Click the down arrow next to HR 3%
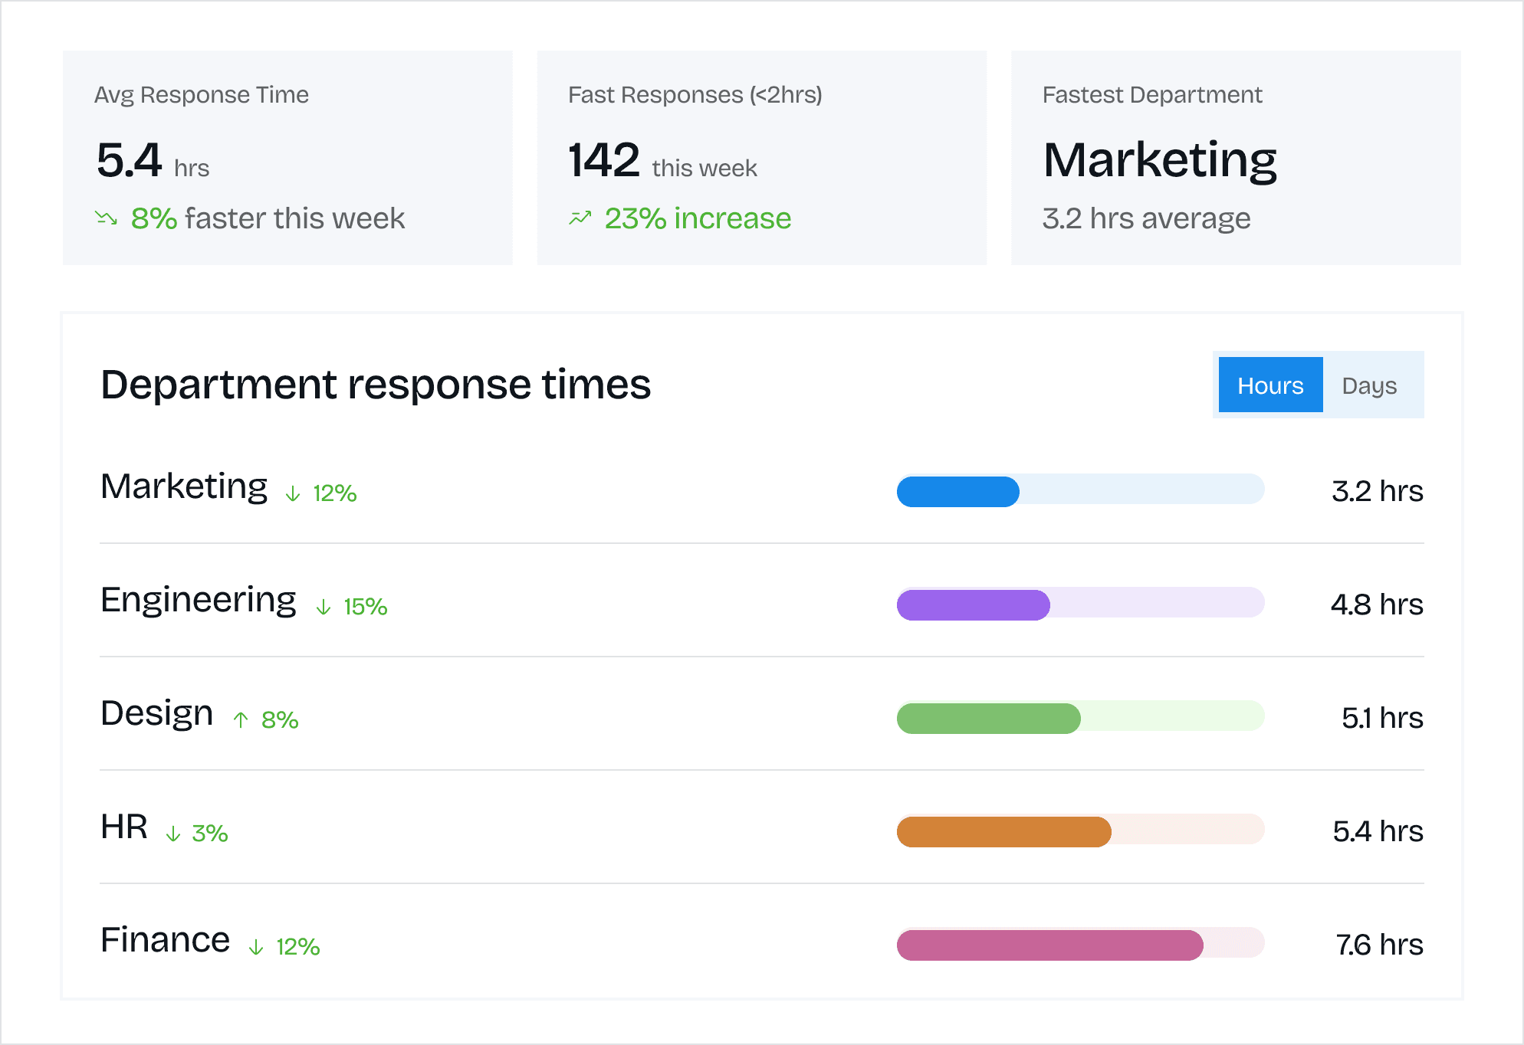 pos(173,834)
